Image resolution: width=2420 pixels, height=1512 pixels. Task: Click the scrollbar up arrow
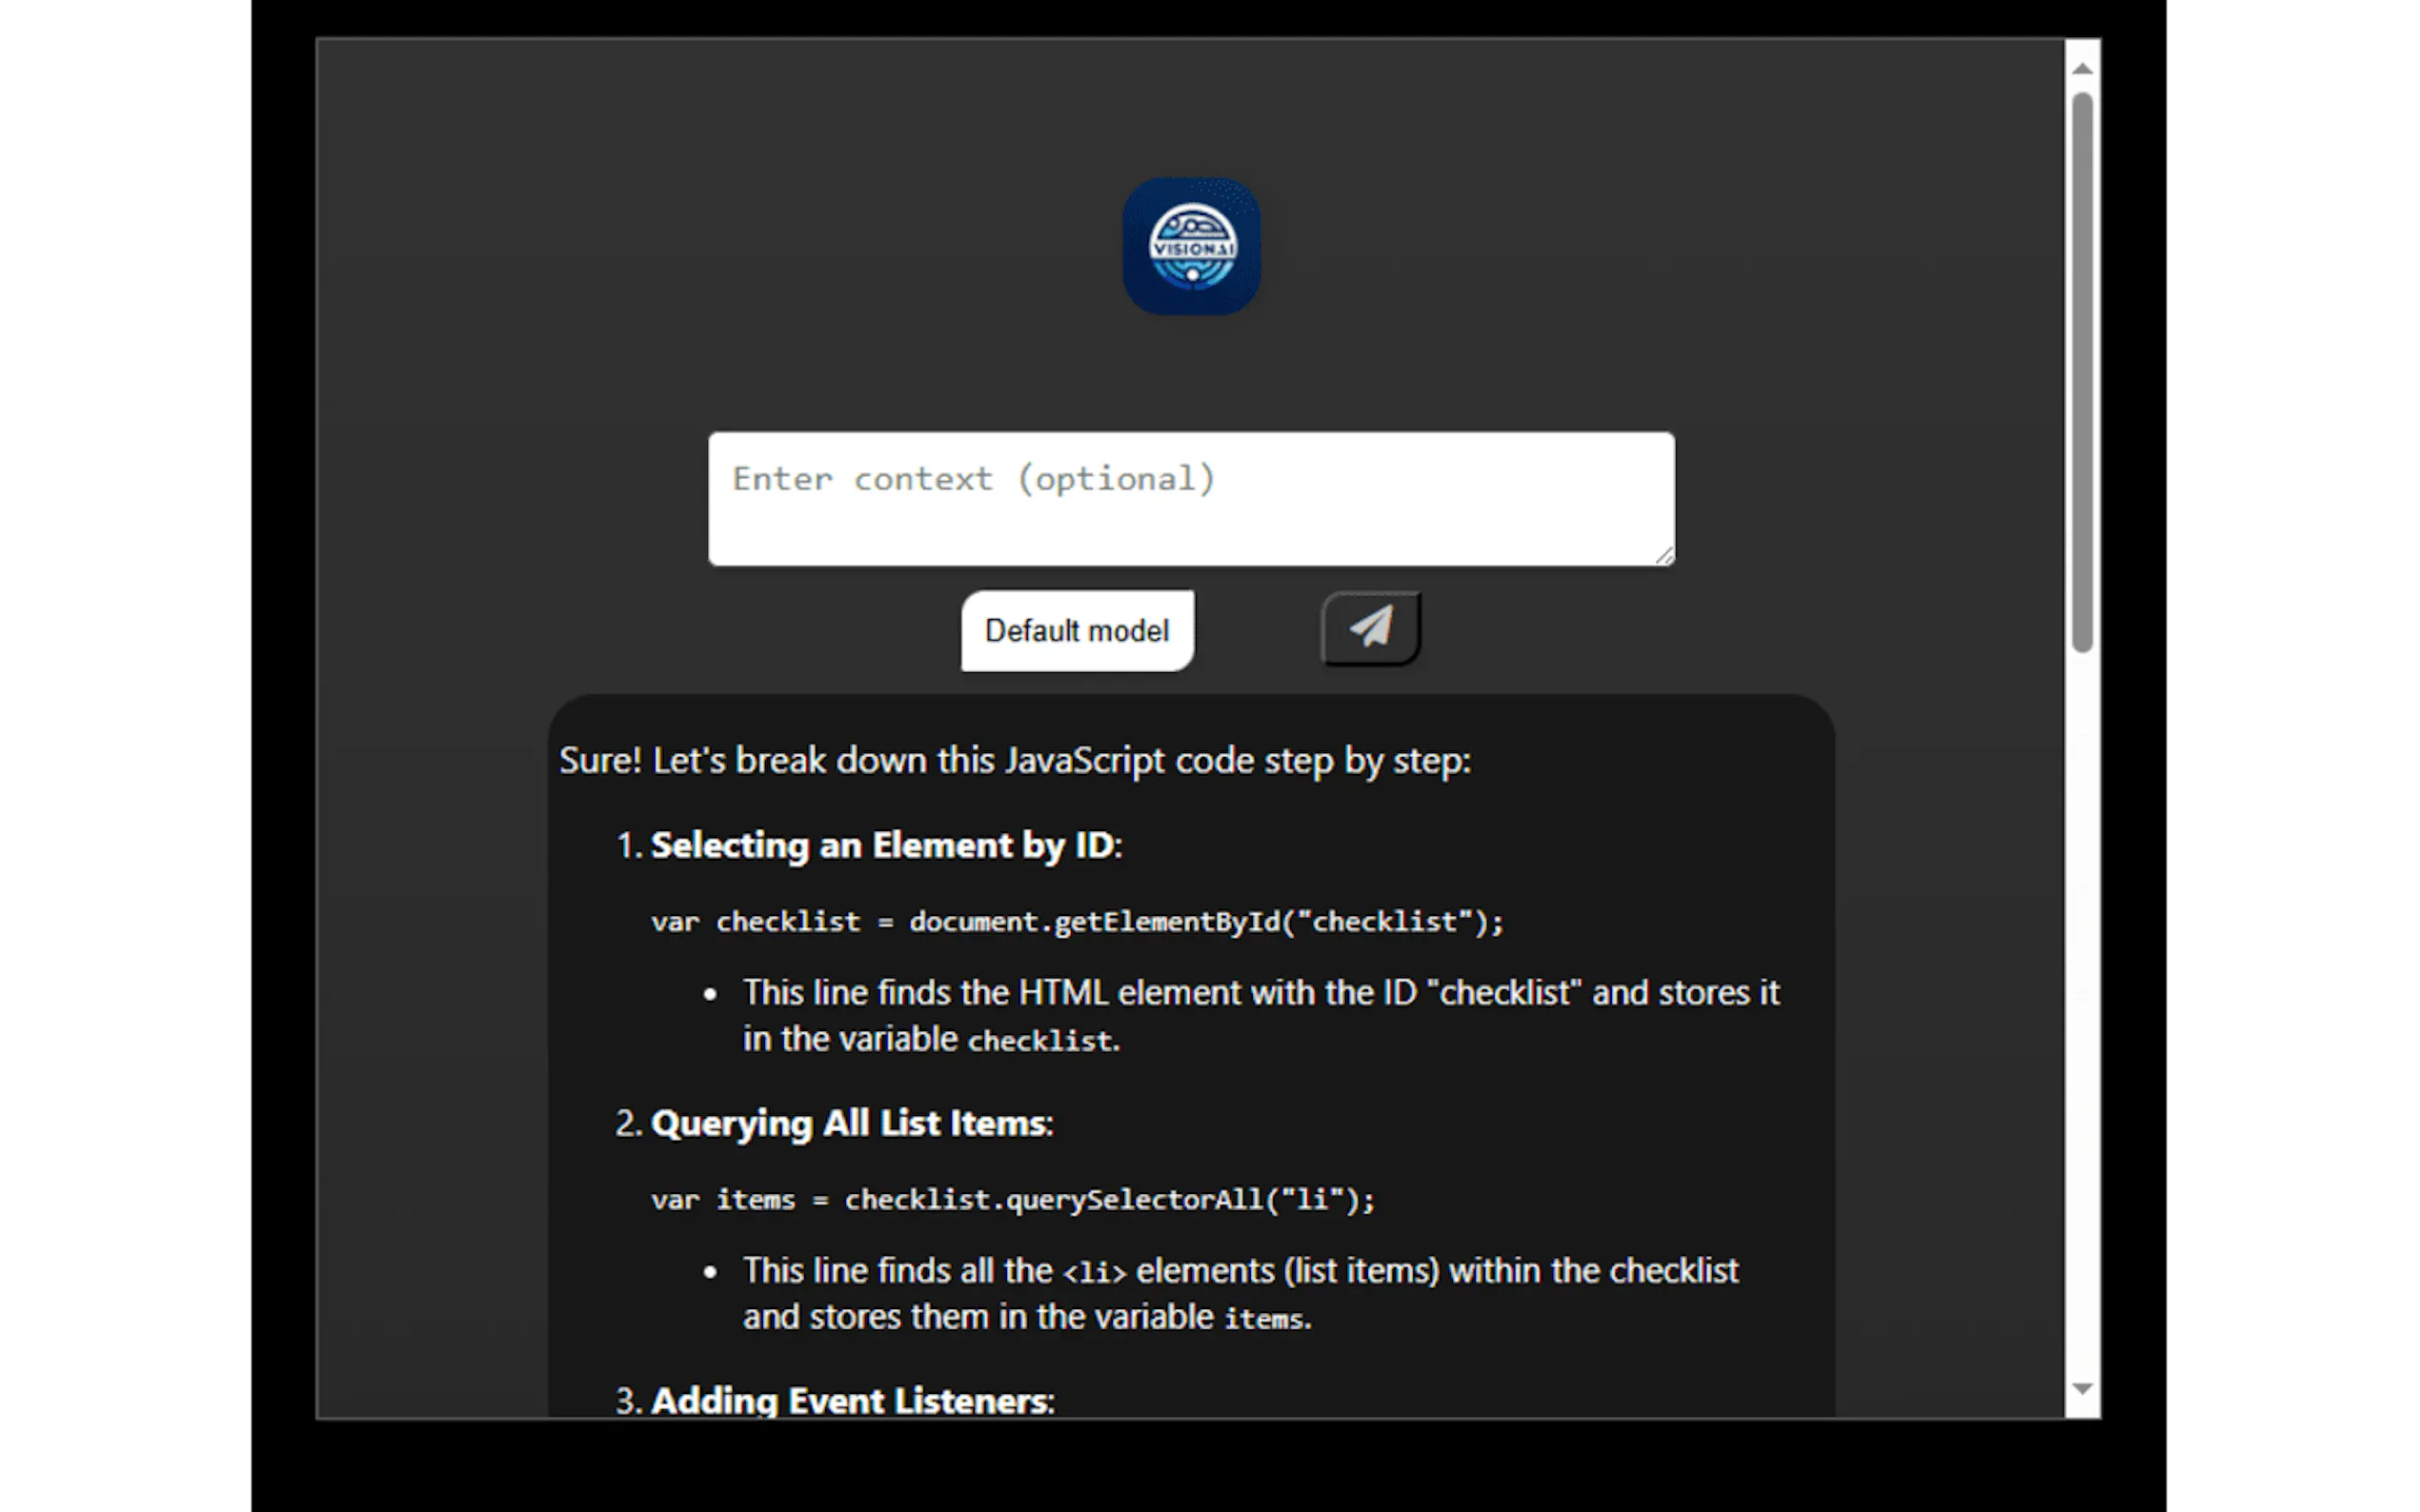[2082, 68]
